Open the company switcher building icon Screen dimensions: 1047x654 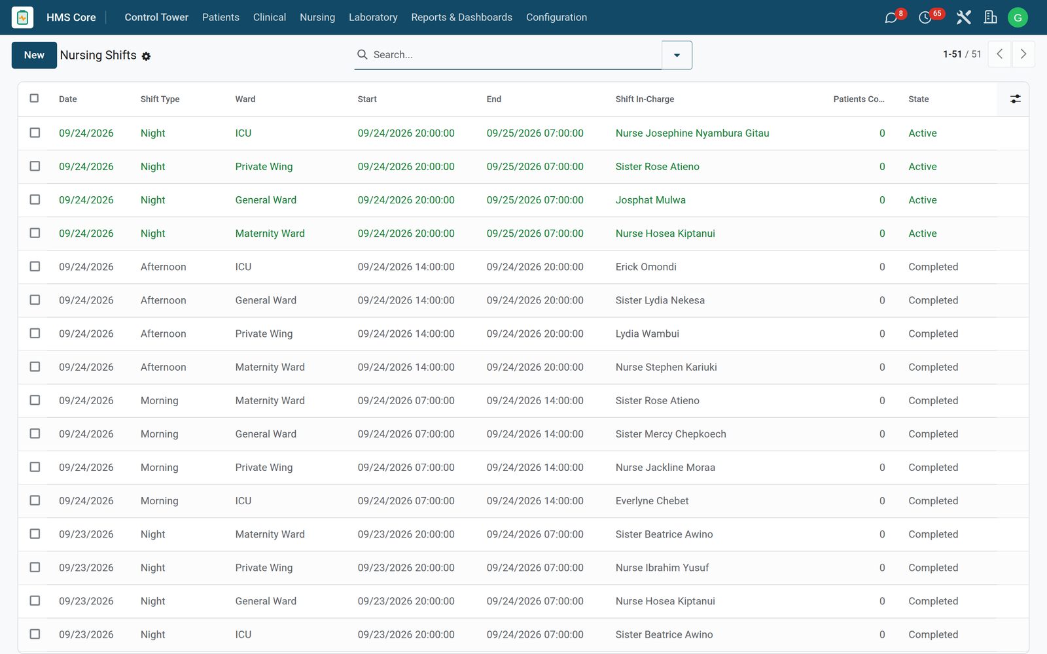[991, 18]
